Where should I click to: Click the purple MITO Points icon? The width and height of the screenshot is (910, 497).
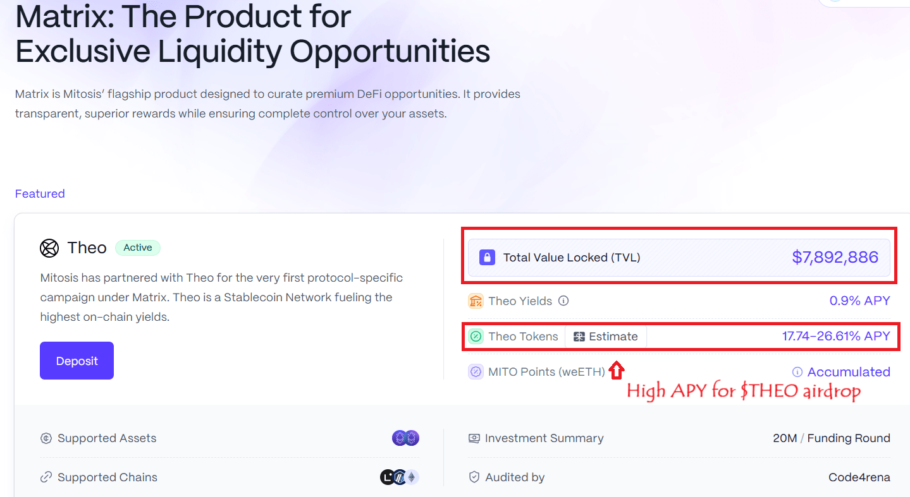476,372
